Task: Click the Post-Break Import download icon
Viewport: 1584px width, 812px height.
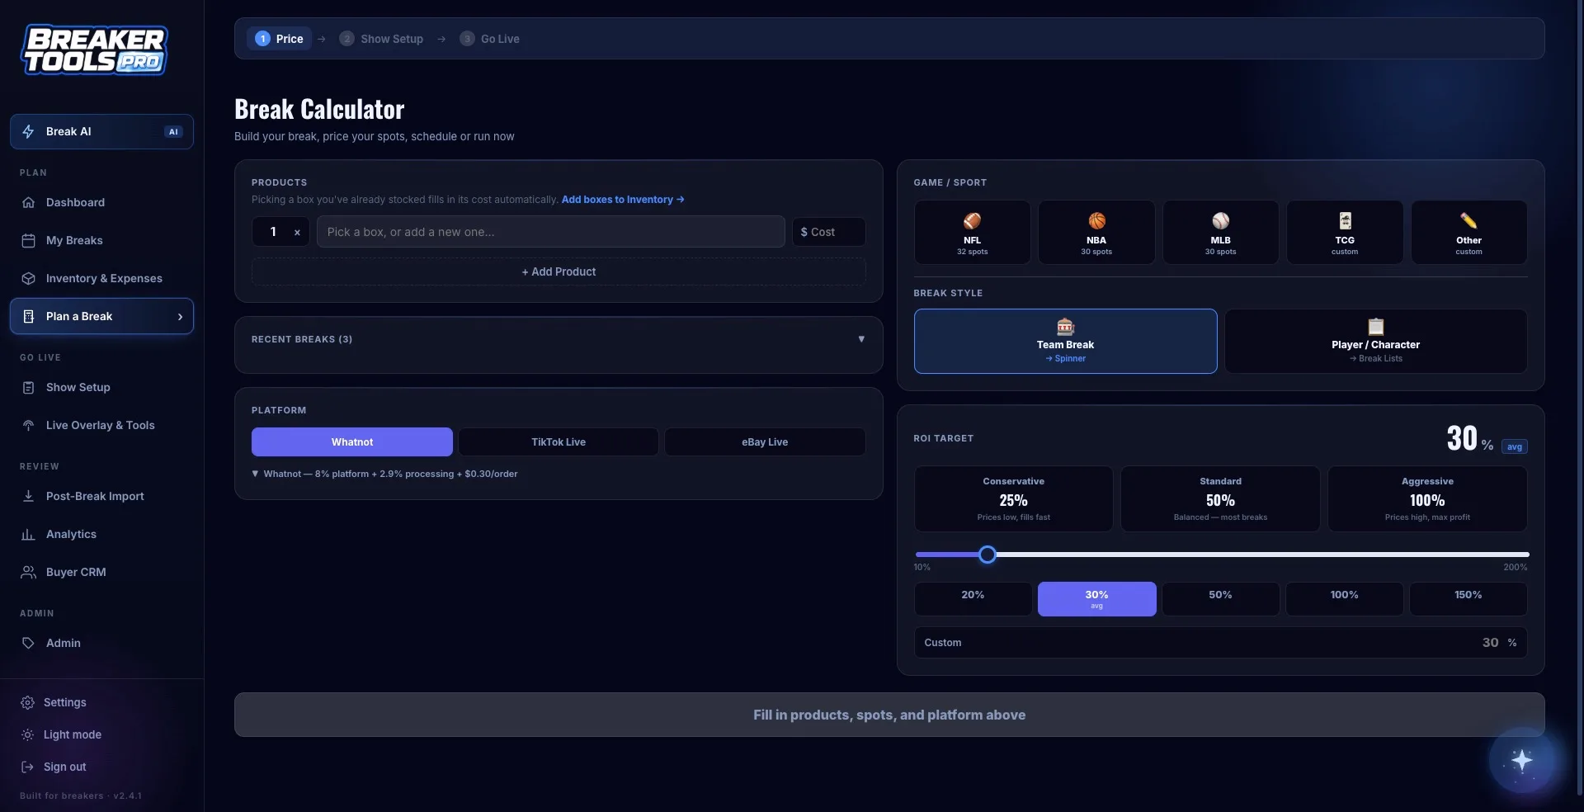Action: click(28, 496)
